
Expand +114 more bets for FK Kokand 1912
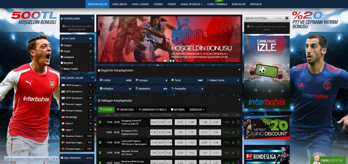click(x=226, y=132)
